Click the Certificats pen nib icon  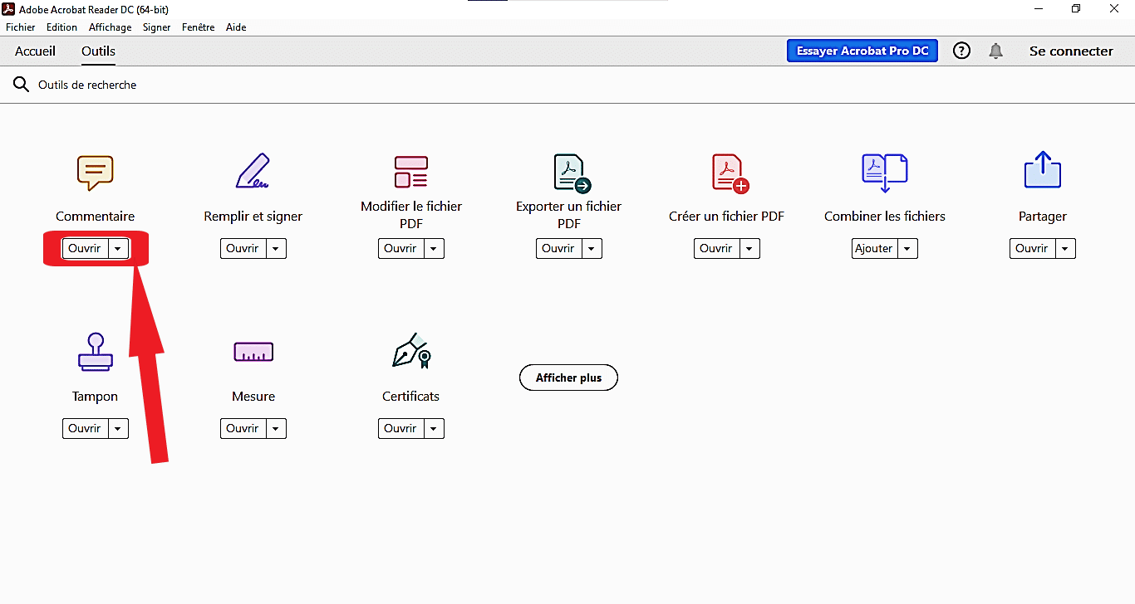pyautogui.click(x=411, y=351)
